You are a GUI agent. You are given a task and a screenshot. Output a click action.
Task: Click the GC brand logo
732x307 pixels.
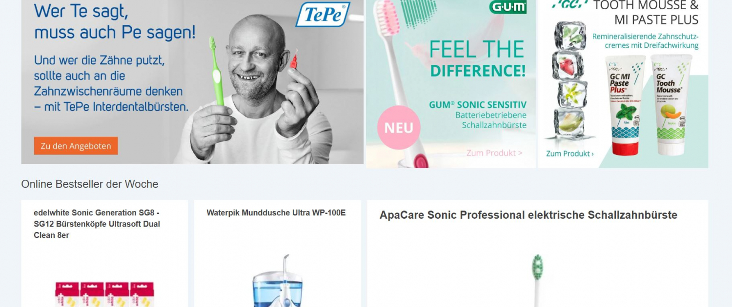(x=569, y=4)
